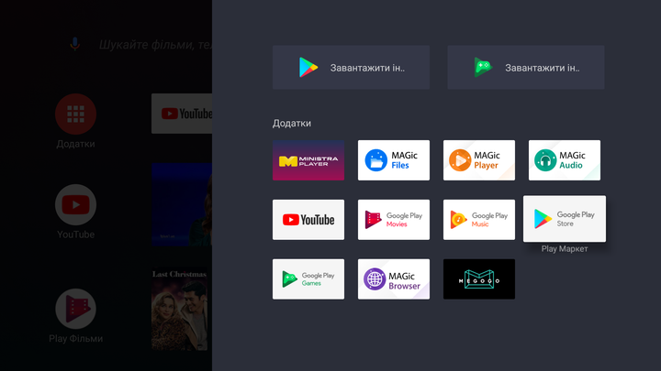Click the Play Games 'Завантажити ін..' button
The image size is (661, 371).
point(526,67)
